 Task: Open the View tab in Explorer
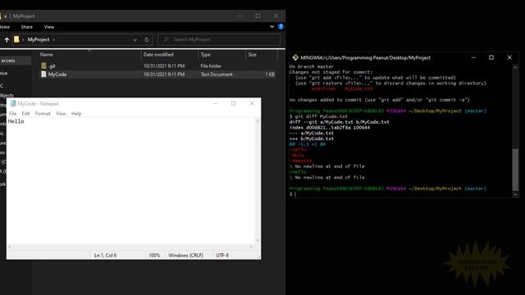49,27
